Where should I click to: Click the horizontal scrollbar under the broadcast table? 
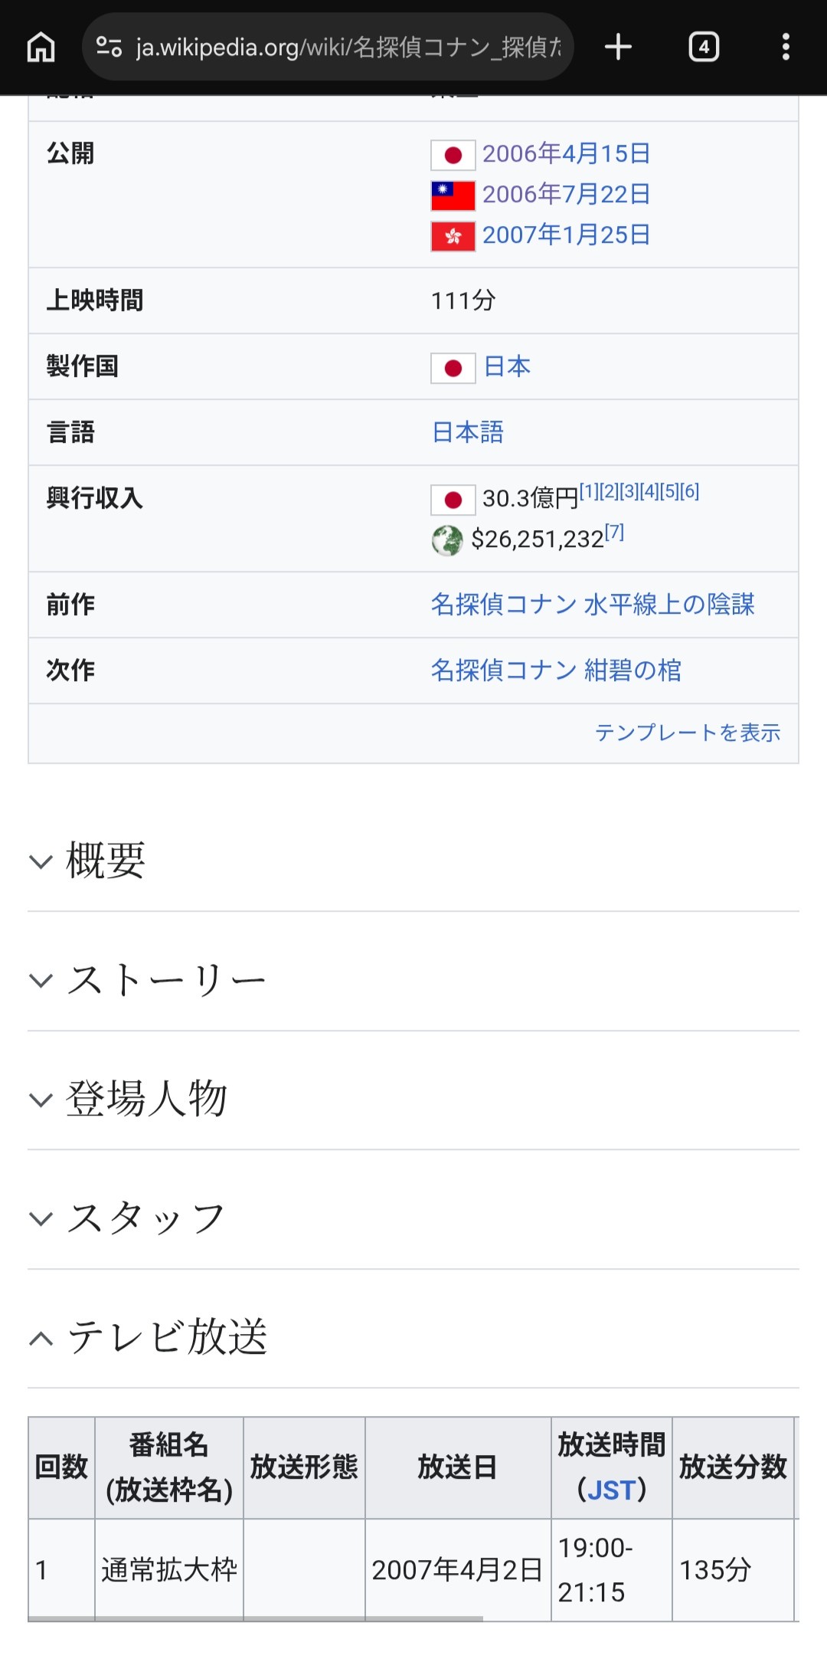[x=256, y=1618]
